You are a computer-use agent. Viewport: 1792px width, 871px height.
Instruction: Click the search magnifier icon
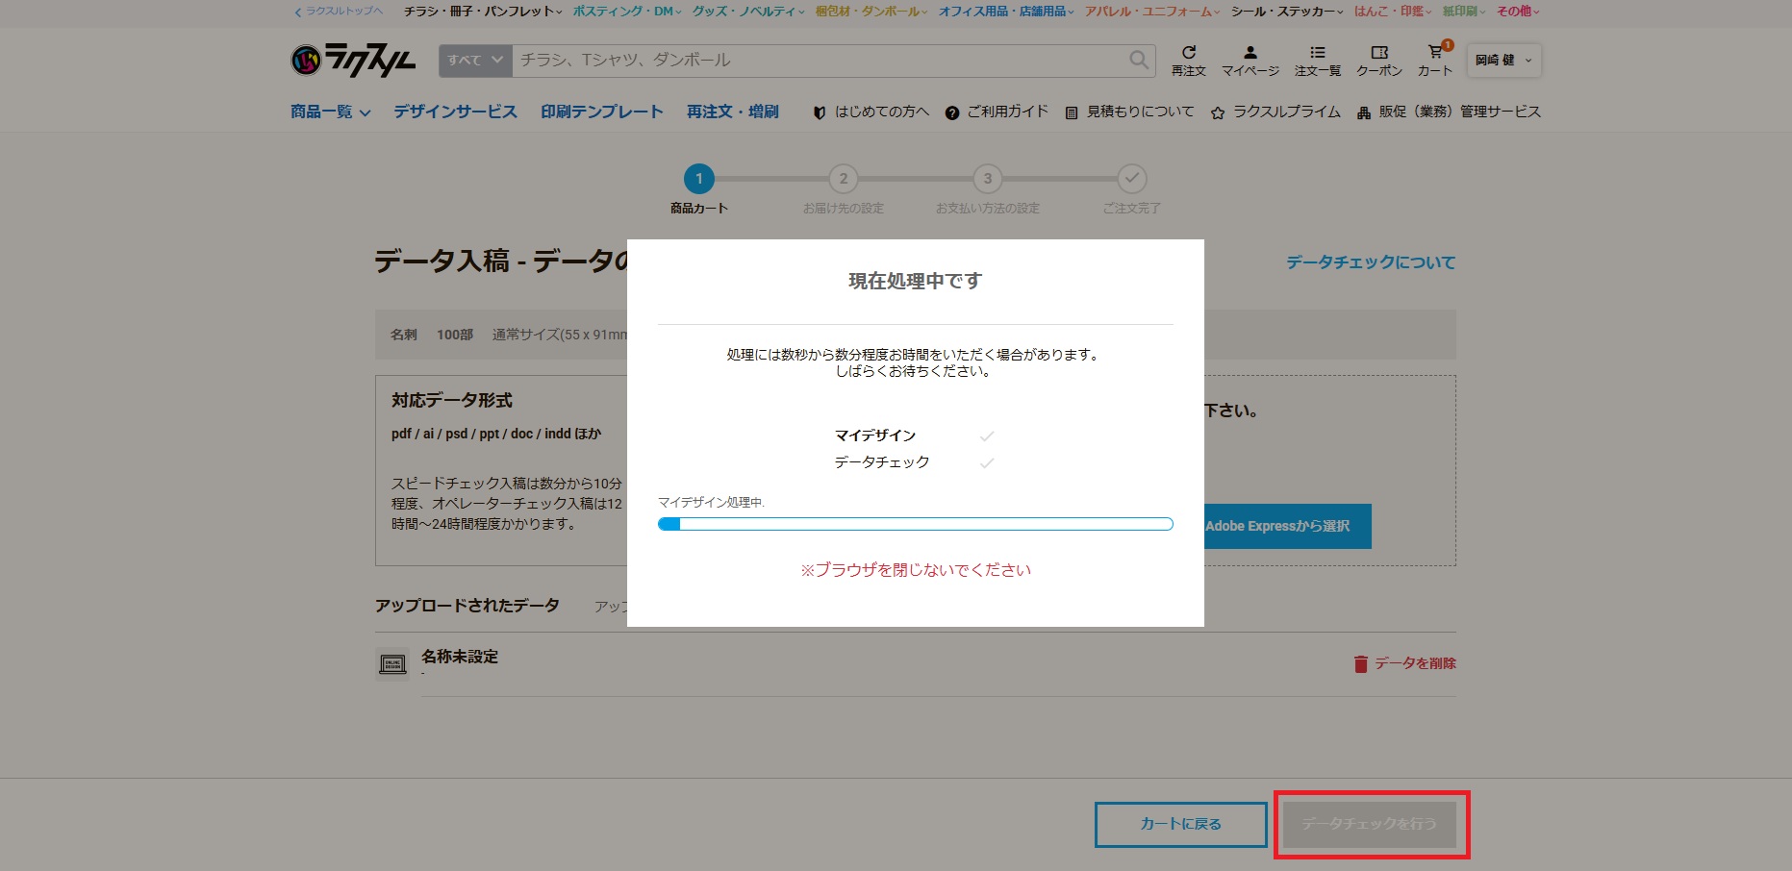coord(1139,60)
